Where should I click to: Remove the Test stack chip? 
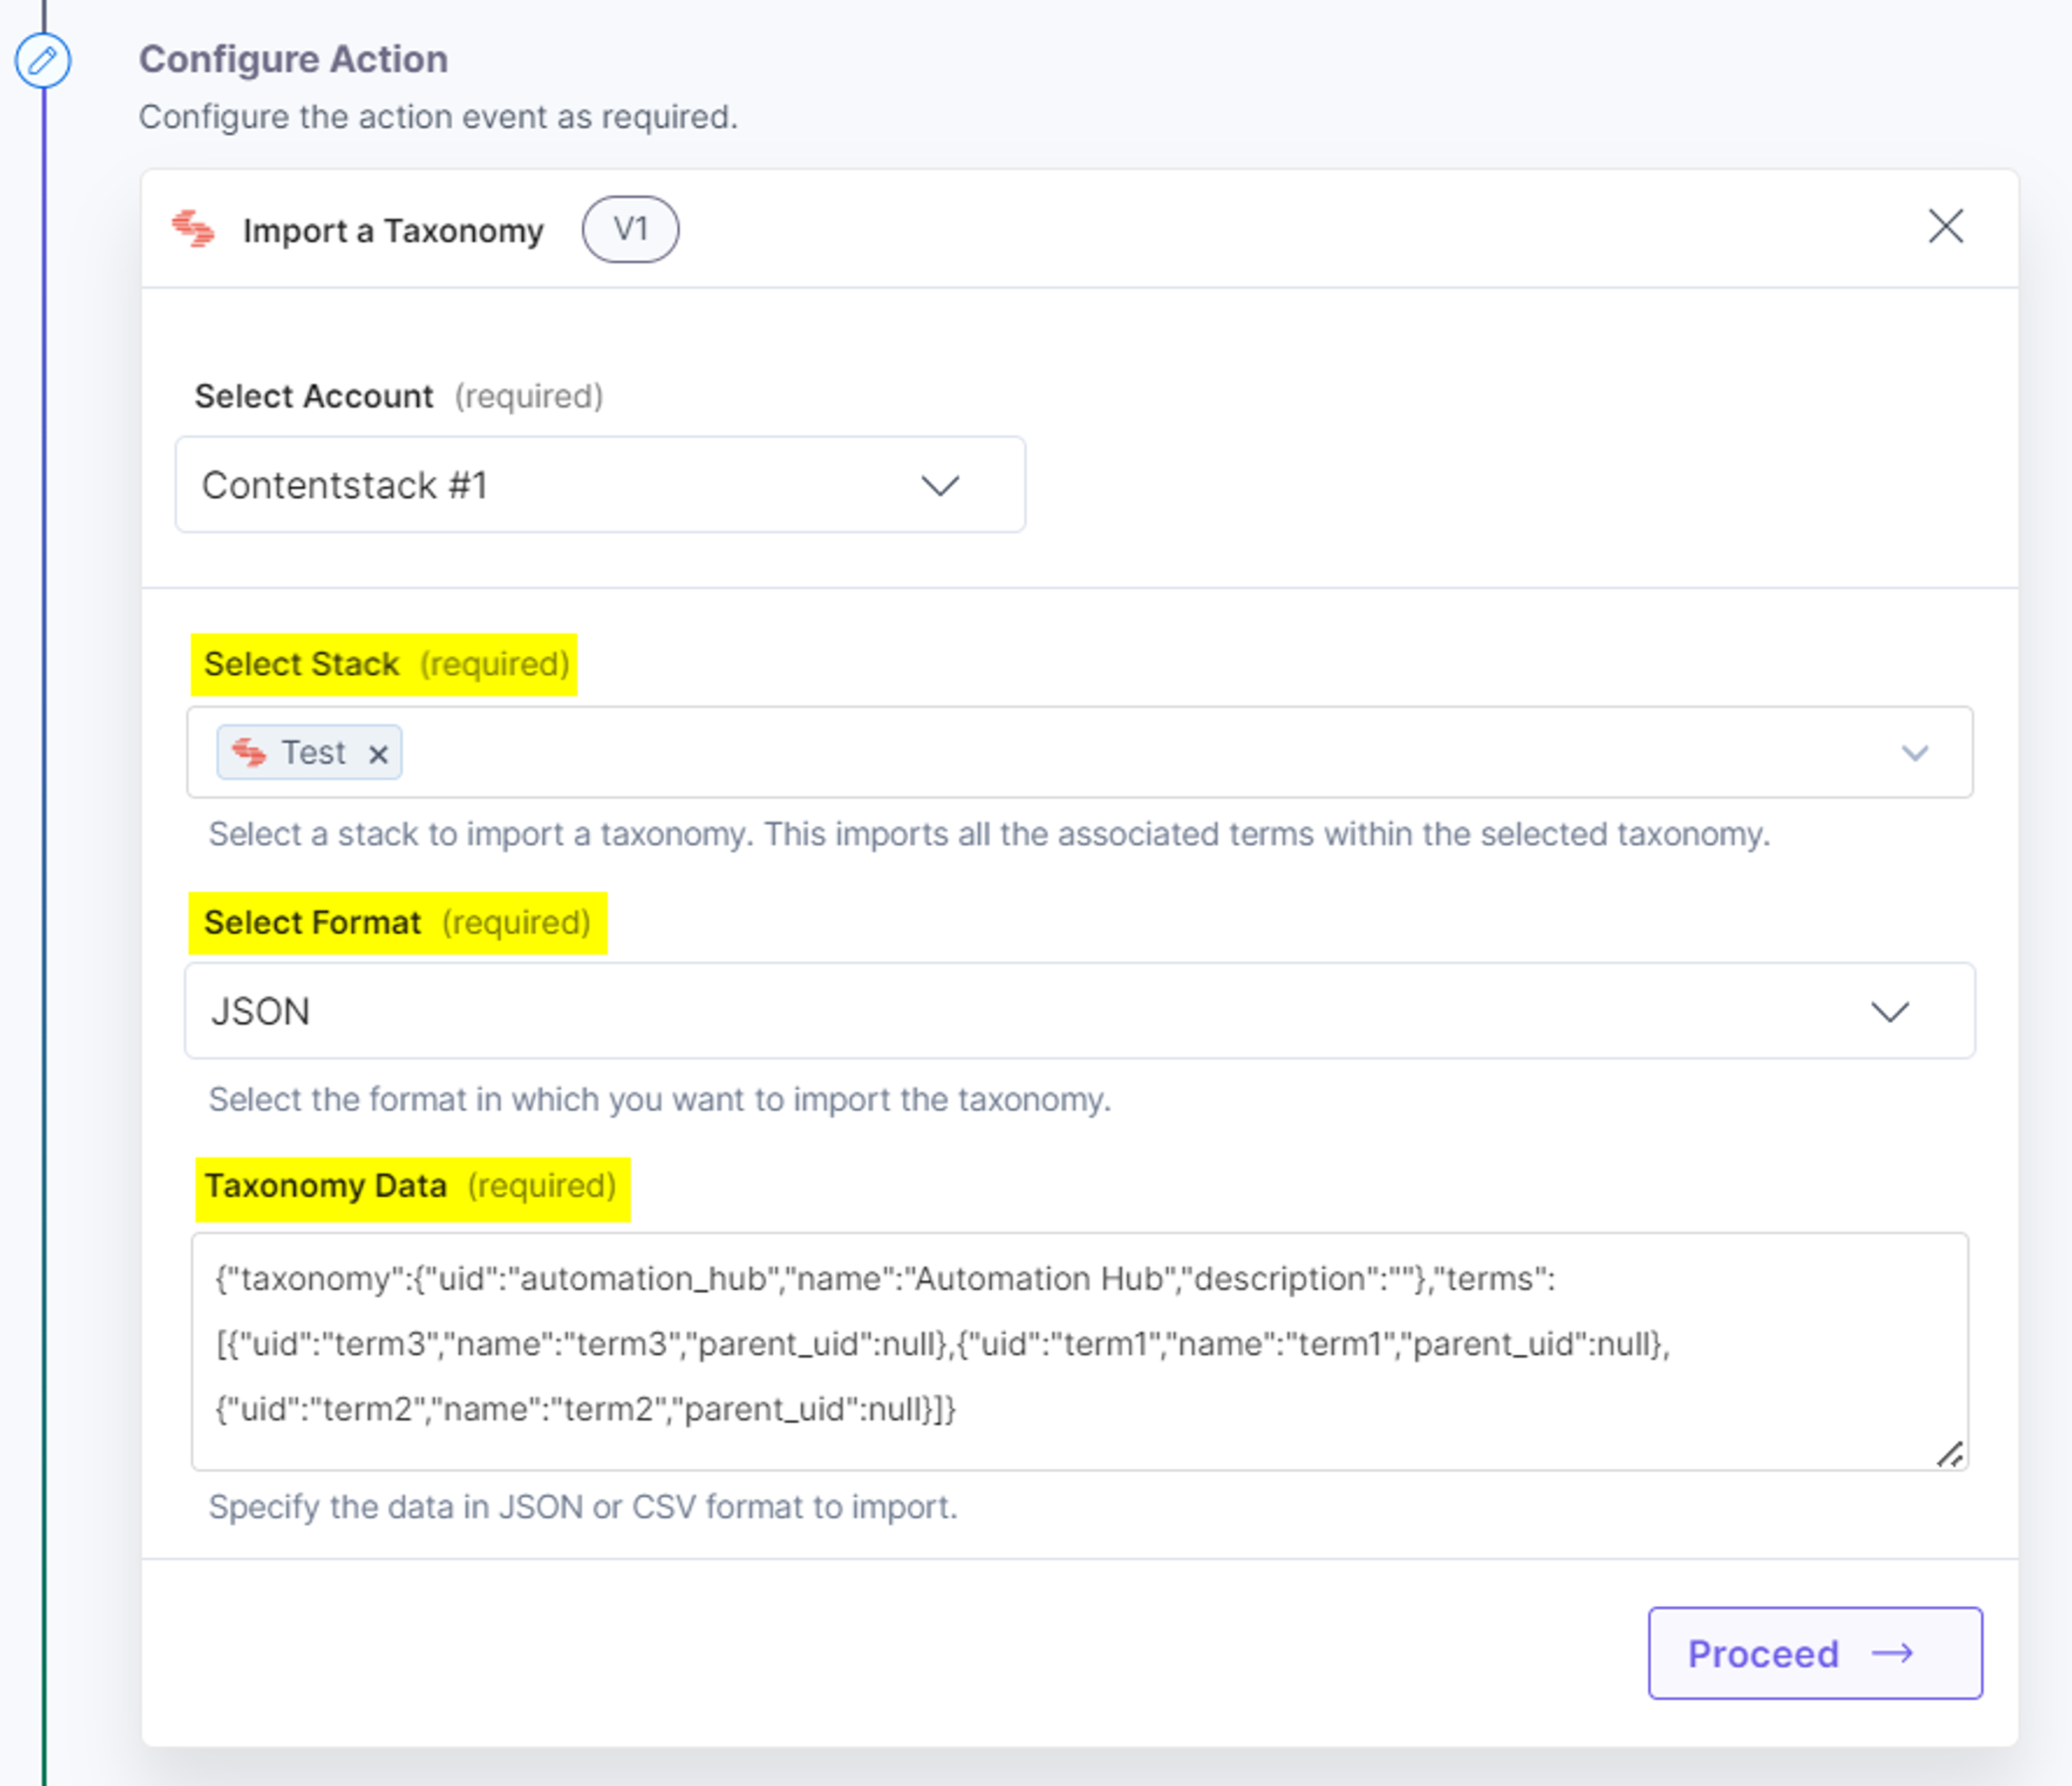point(378,753)
